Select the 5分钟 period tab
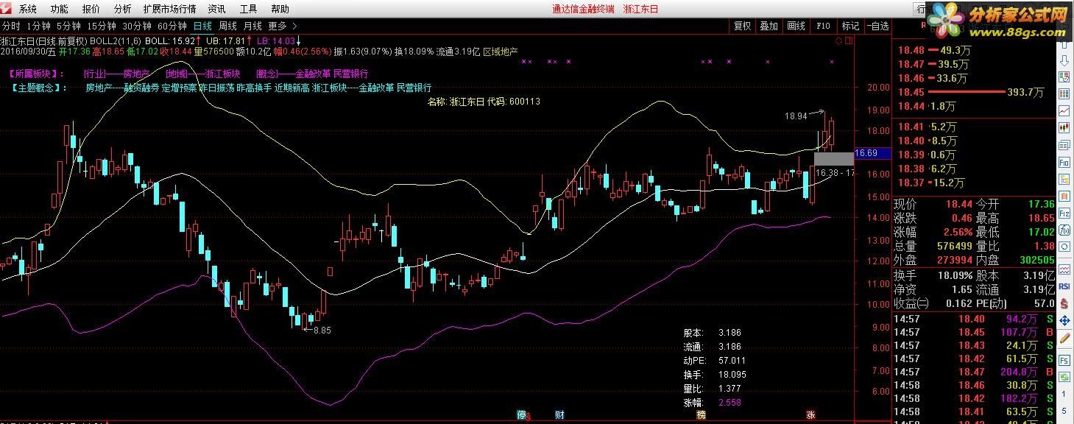Image resolution: width=1074 pixels, height=424 pixels. click(68, 26)
